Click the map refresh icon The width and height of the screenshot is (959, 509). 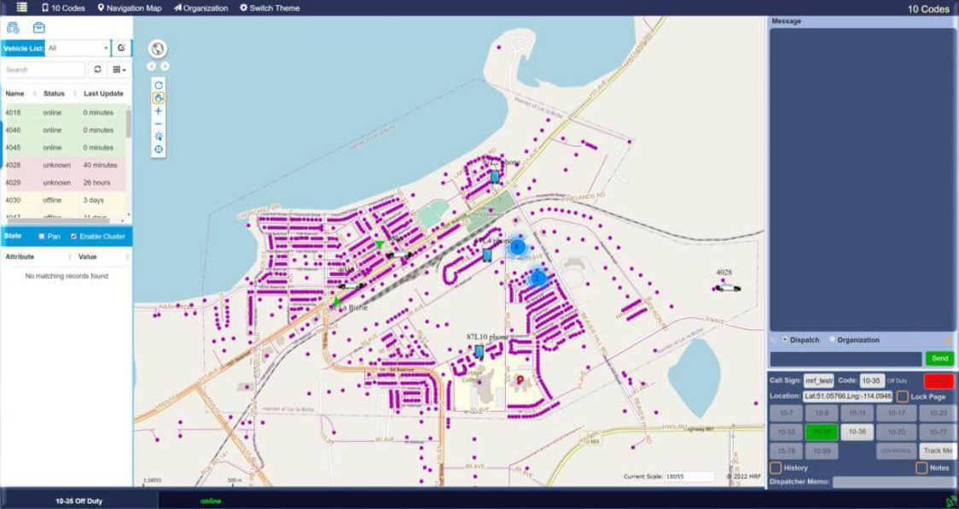click(159, 85)
